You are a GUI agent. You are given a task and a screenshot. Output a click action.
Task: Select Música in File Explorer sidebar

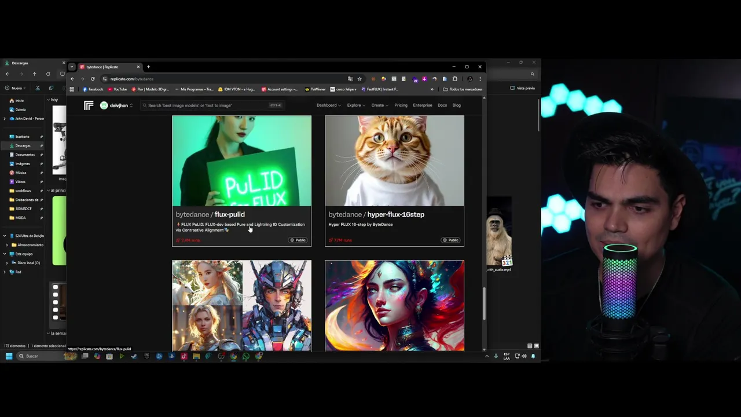pos(18,173)
